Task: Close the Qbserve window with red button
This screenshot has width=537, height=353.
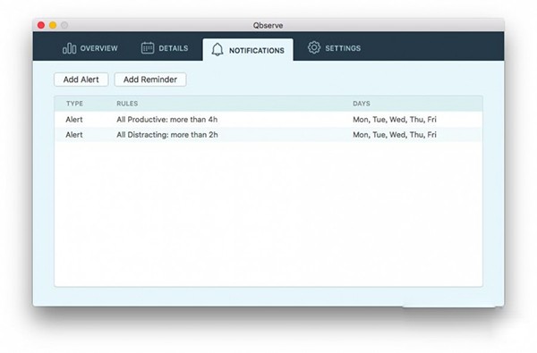Action: tap(41, 25)
